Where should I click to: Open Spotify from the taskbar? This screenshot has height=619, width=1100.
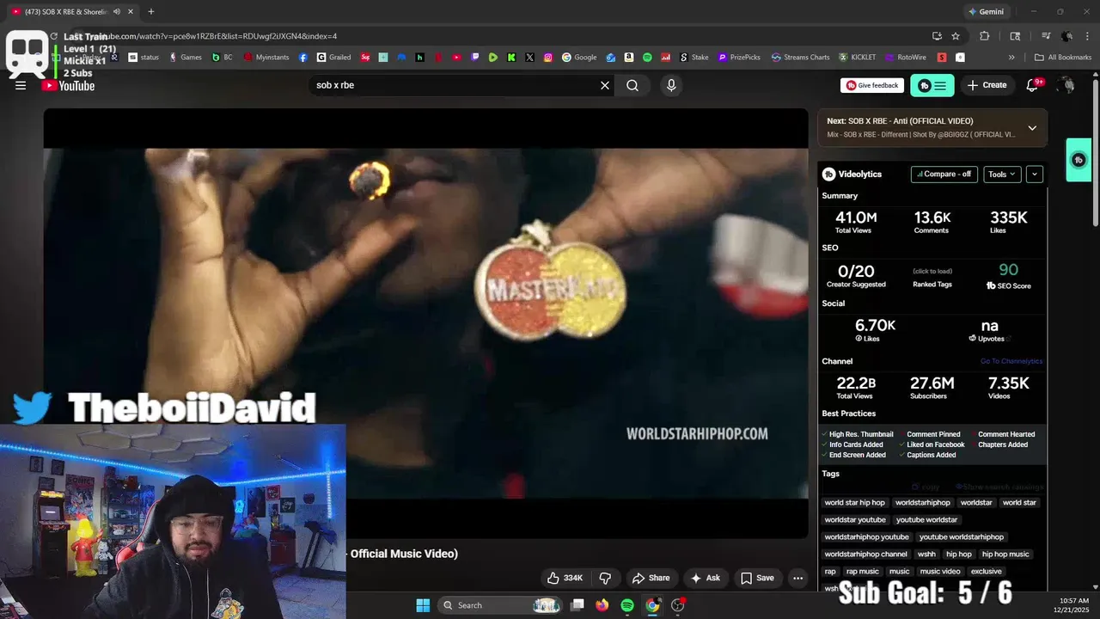(627, 605)
